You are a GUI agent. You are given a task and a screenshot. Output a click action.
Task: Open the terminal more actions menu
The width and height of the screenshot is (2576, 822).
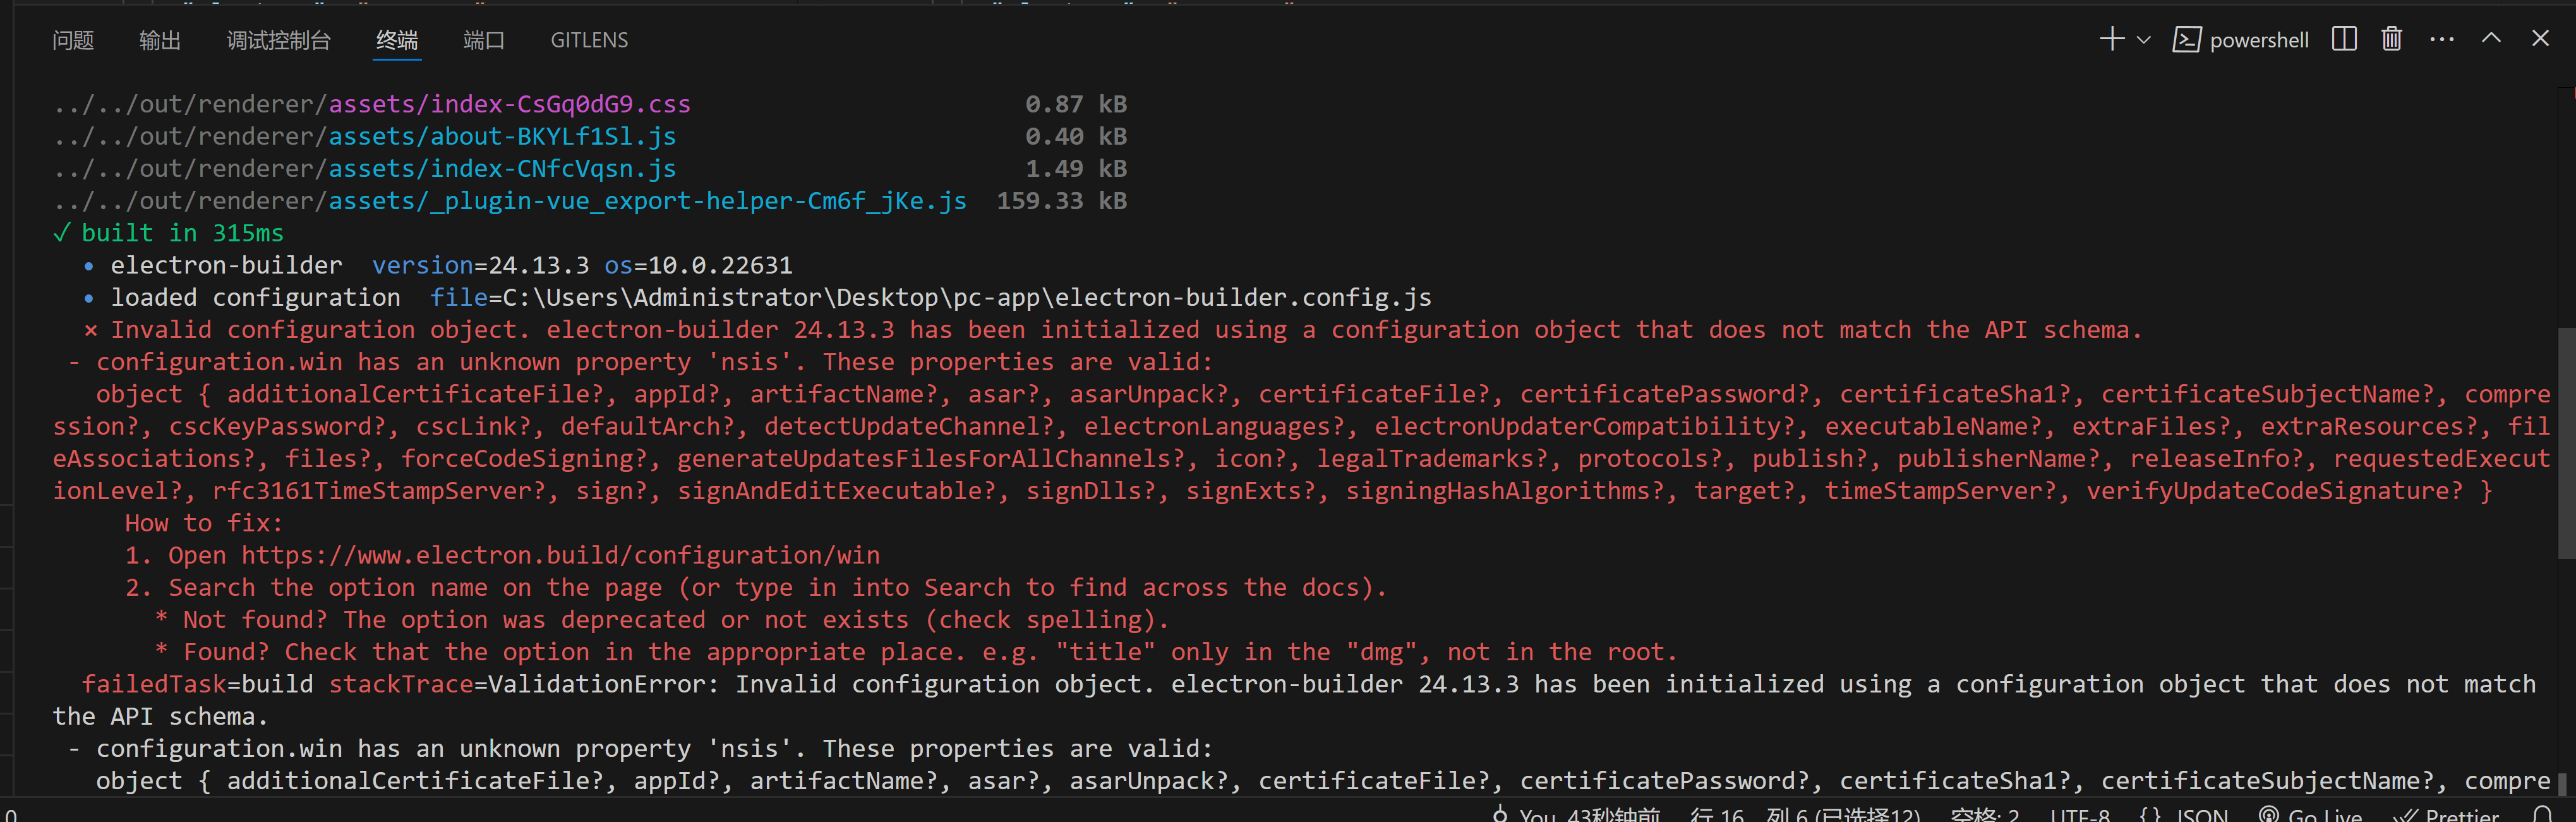click(2442, 40)
